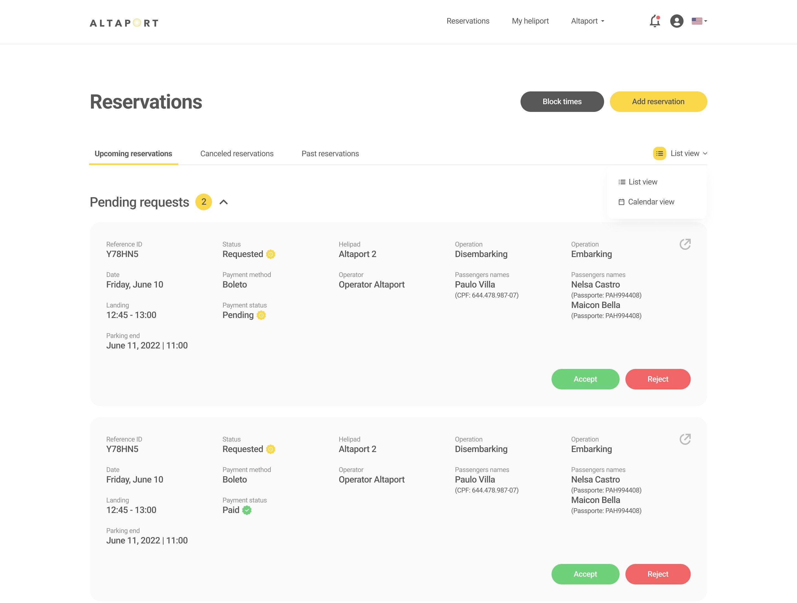The height and width of the screenshot is (603, 797).
Task: Select the Canceled reservations tab
Action: coord(237,153)
